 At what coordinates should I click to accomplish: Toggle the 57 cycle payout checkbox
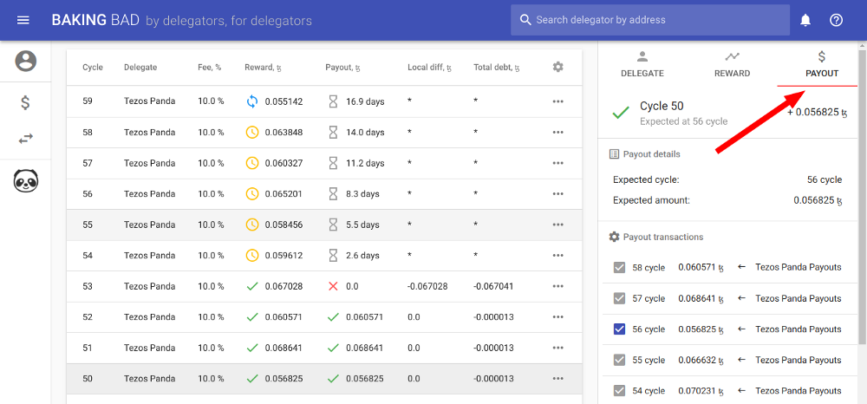[x=619, y=298]
